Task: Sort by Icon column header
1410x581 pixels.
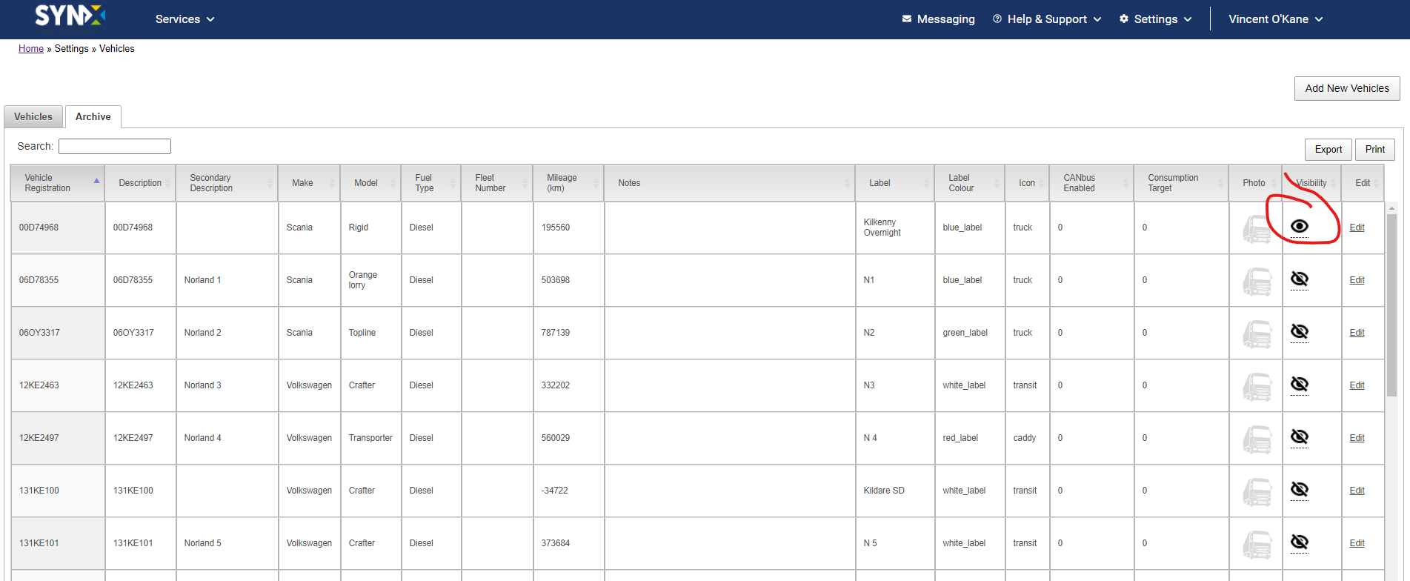Action: click(1027, 183)
